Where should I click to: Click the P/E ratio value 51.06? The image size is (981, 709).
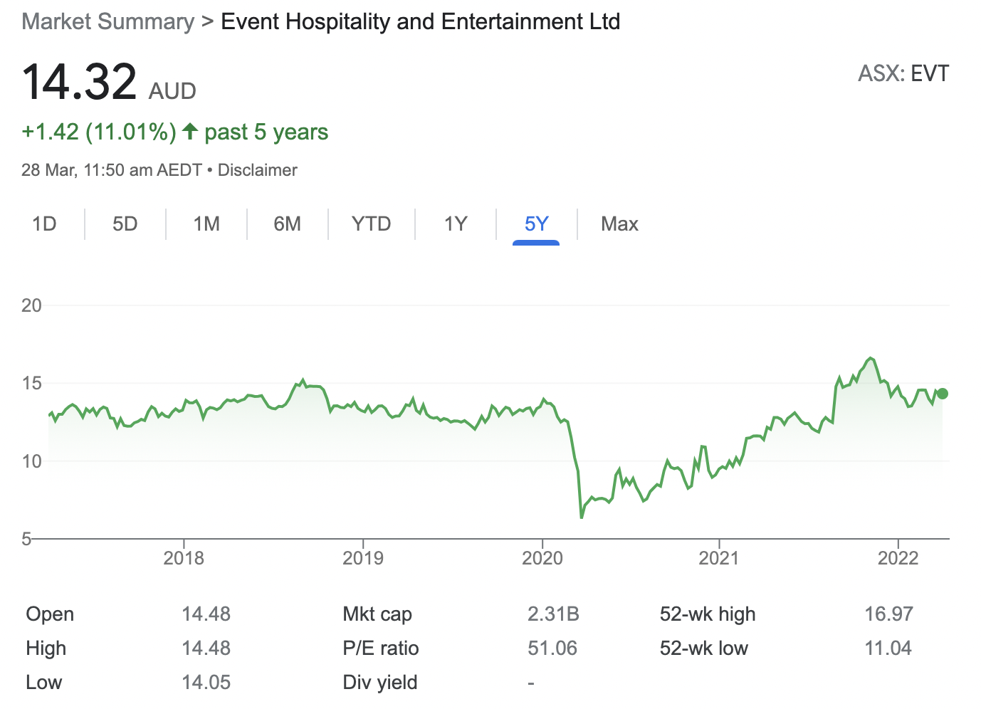click(552, 648)
